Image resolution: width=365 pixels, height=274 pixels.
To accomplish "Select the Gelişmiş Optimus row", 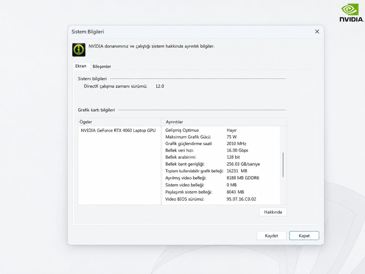I will coord(221,130).
